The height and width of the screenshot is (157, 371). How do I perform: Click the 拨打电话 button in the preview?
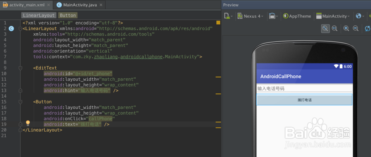(305, 100)
